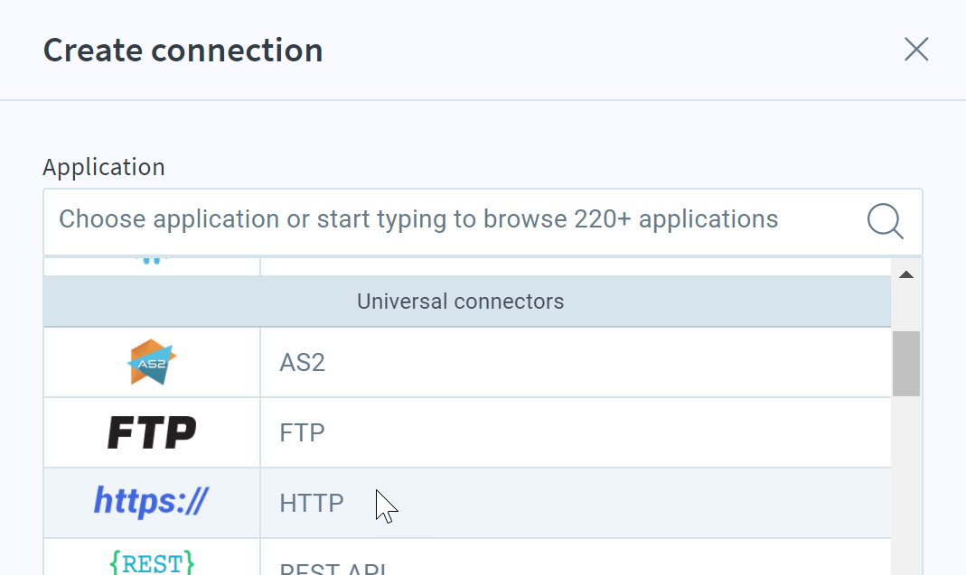Close the Create connection dialog

point(916,50)
